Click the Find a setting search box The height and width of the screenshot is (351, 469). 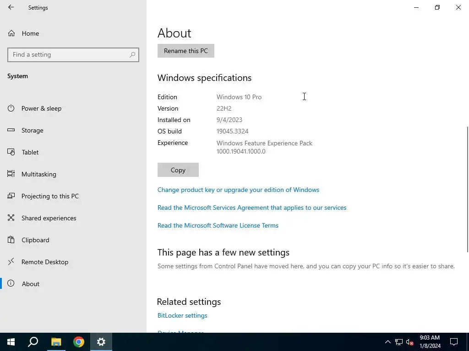[x=73, y=55]
